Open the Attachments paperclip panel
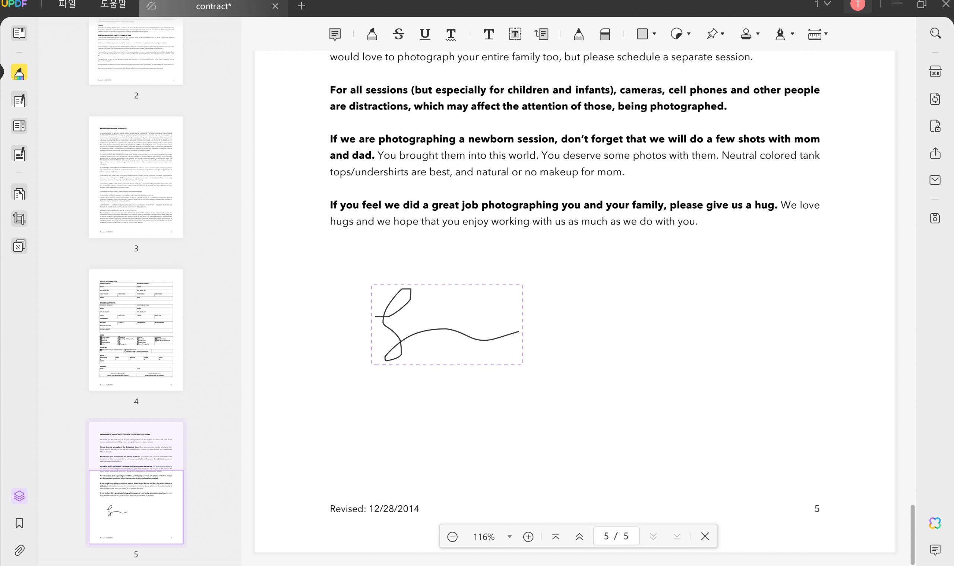The height and width of the screenshot is (566, 954). [x=19, y=550]
